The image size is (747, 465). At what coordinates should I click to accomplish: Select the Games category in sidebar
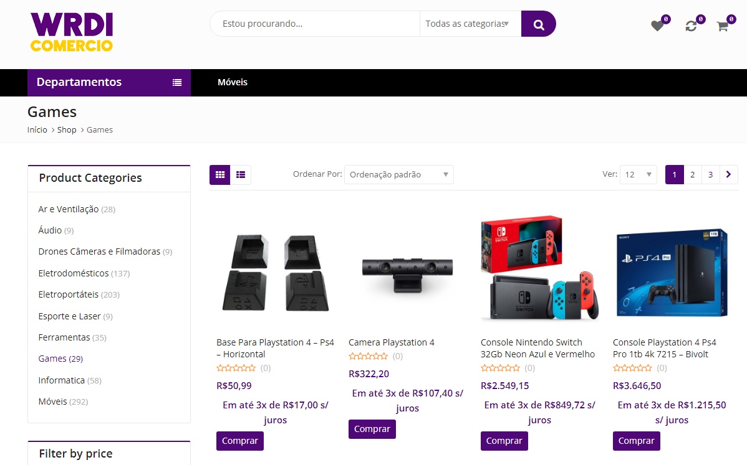[52, 359]
